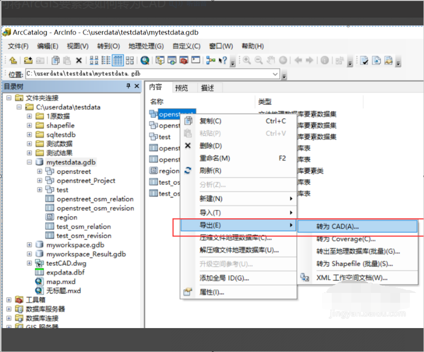Click the Export Metadata icon

point(376,61)
